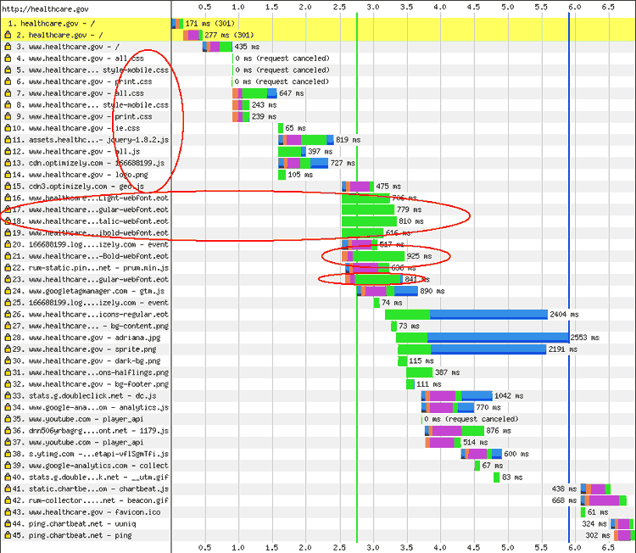Click lock icon beside row 15 geo.js

[x=8, y=187]
